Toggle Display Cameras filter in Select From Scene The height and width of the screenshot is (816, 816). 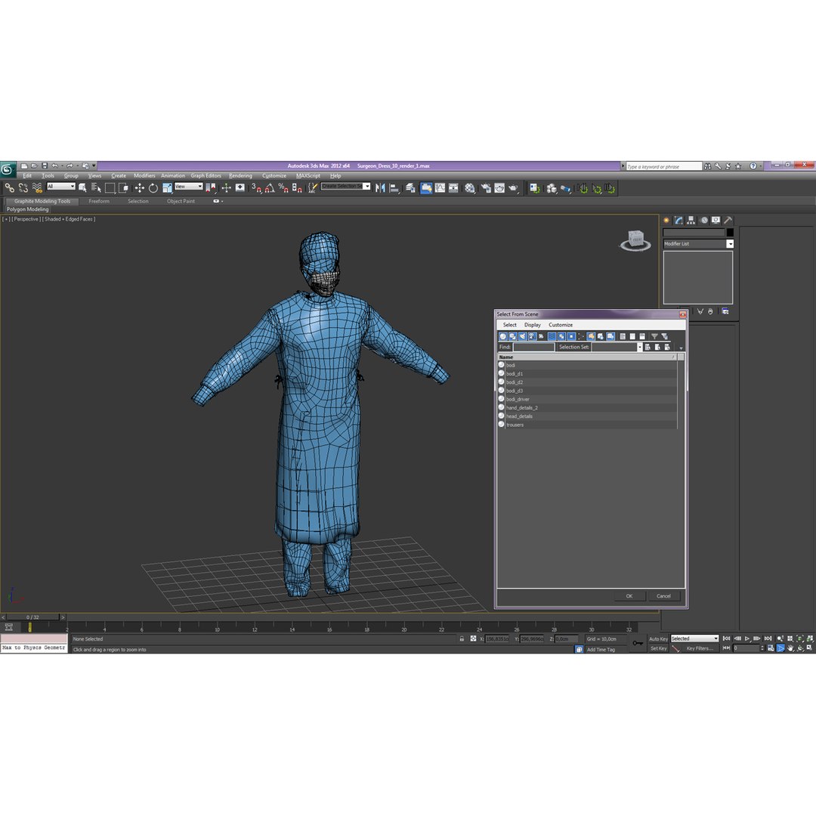(533, 336)
